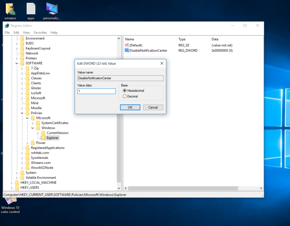The height and width of the screenshot is (226, 290).
Task: Open the View menu
Action: (x=27, y=32)
